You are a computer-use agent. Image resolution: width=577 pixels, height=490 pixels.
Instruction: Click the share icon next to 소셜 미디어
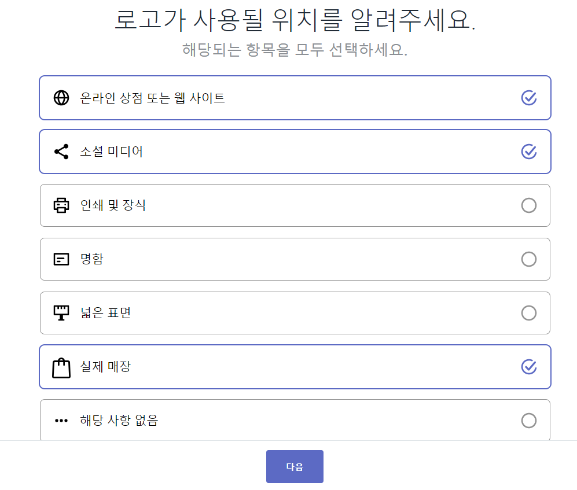point(61,152)
